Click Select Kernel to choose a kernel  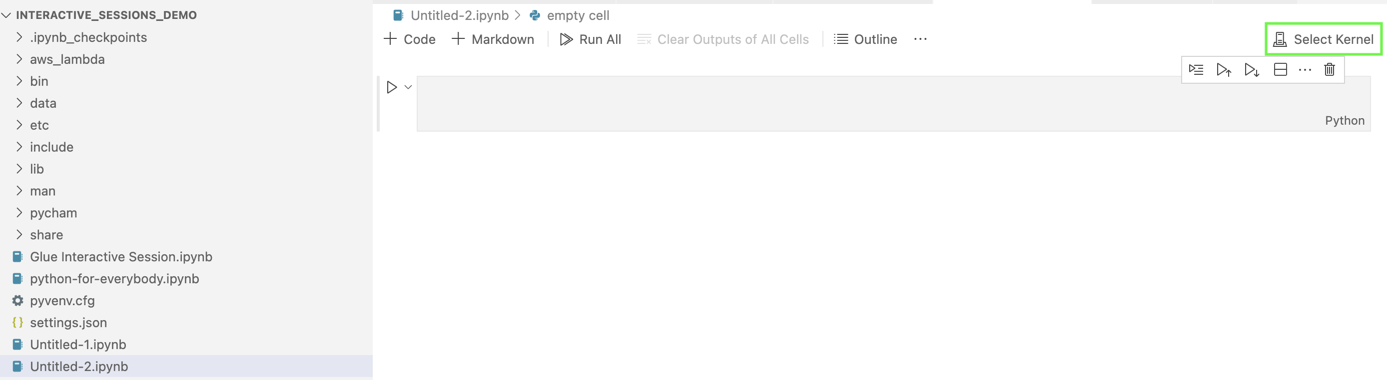point(1323,39)
